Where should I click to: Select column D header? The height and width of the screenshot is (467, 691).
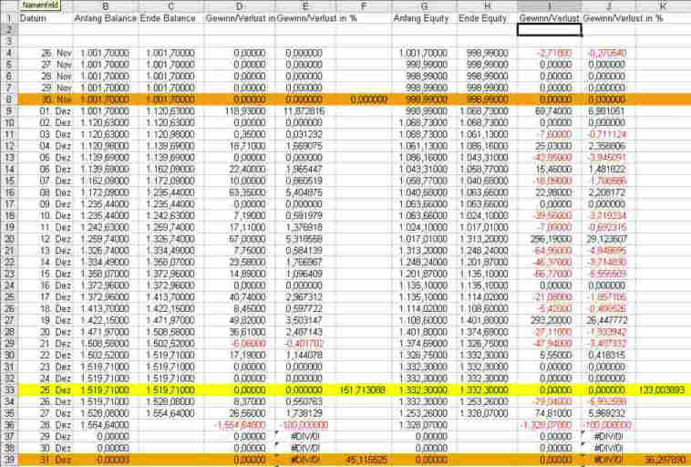[241, 6]
